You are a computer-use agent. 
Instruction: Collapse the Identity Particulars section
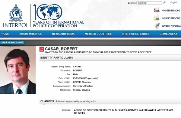coord(110,57)
